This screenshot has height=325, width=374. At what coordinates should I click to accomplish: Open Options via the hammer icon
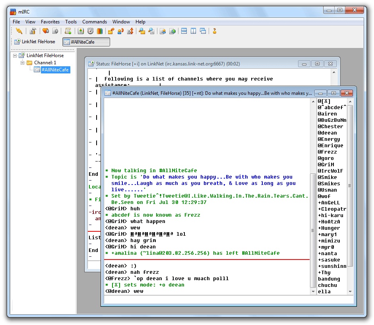(33, 31)
